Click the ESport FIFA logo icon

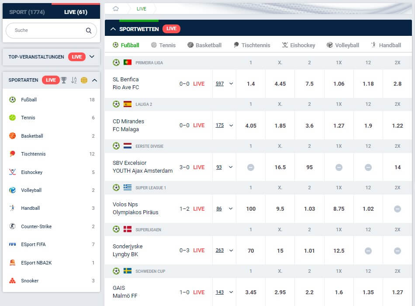[x=12, y=244]
